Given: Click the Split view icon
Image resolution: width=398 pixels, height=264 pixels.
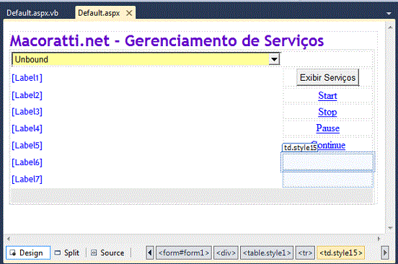Looking at the screenshot, I should coord(58,252).
